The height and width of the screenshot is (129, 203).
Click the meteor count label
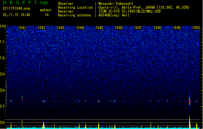pos(46,10)
